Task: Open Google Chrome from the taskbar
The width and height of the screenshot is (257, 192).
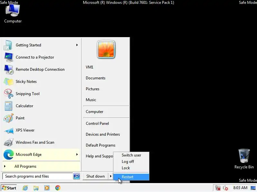Action: [x=58, y=188]
